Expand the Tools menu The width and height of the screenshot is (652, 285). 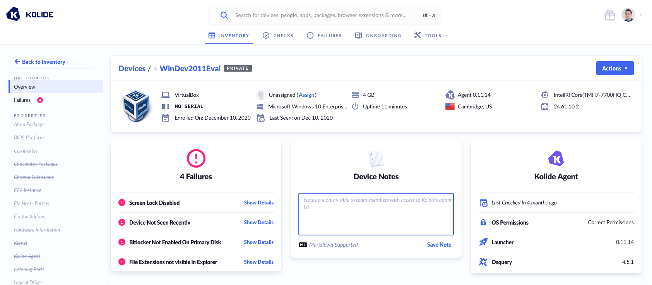pos(431,36)
